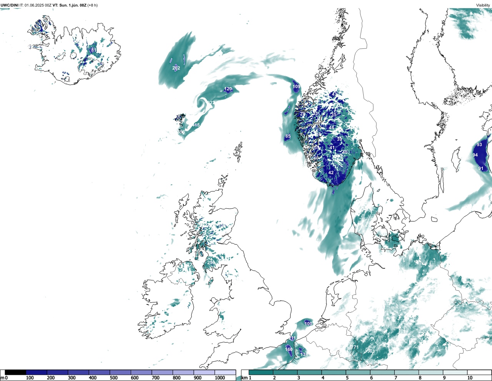
Task: Click the '44' value over Norway
Action: pyautogui.click(x=331, y=128)
